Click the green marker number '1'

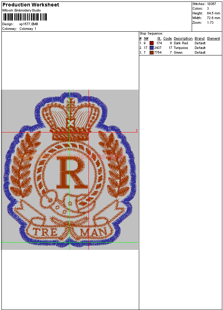tap(3, 241)
